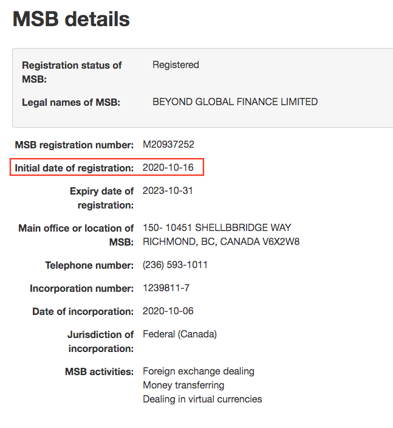Click RICHMOND, BC, CANADA V6X2W8 text
Viewport: 393px width, 428px height.
click(x=221, y=241)
